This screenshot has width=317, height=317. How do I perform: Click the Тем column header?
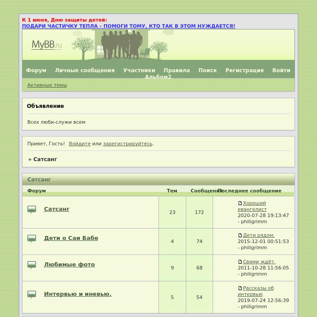click(172, 191)
